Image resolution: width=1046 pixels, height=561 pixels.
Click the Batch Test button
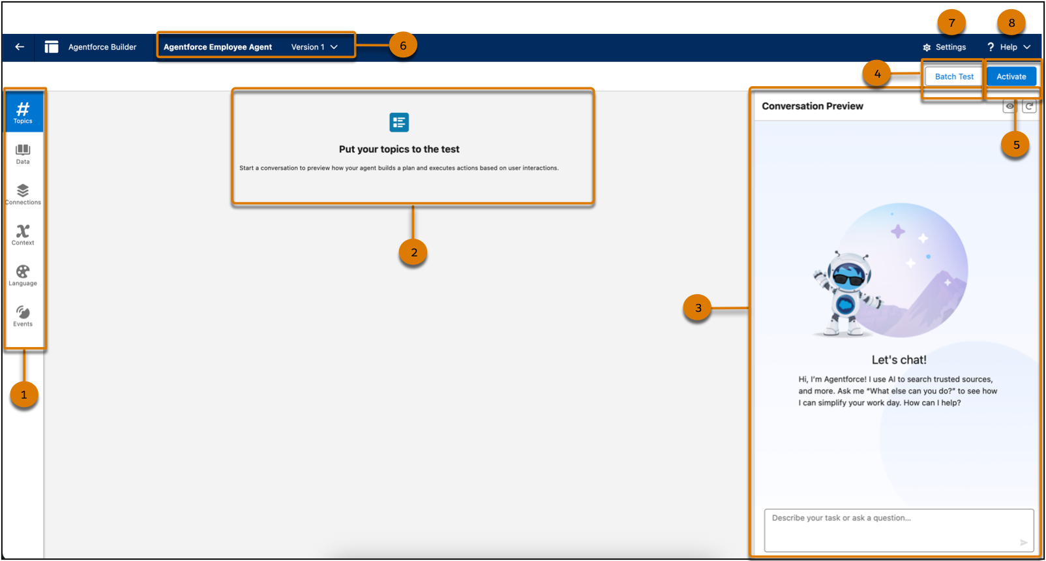pyautogui.click(x=954, y=76)
